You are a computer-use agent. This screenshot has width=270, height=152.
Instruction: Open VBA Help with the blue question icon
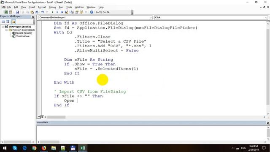click(92, 12)
